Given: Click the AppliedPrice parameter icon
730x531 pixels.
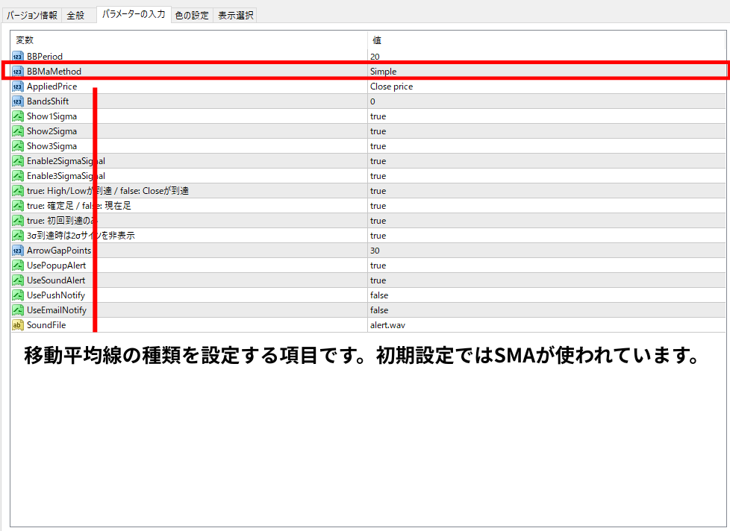Looking at the screenshot, I should point(18,87).
